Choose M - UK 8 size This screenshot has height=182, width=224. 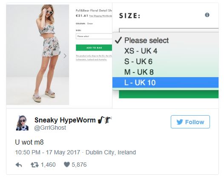pyautogui.click(x=165, y=72)
